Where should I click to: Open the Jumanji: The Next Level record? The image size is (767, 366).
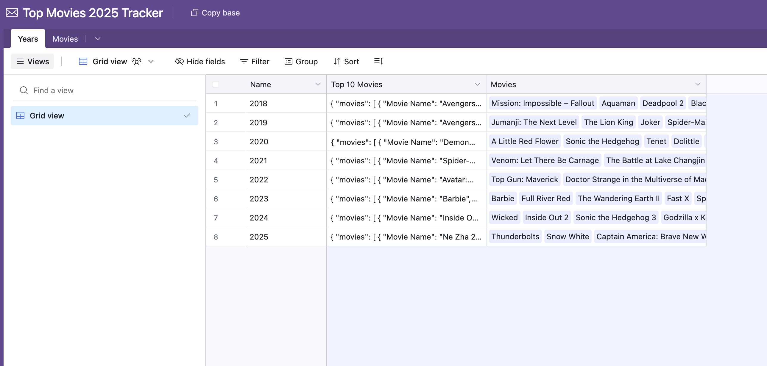534,122
